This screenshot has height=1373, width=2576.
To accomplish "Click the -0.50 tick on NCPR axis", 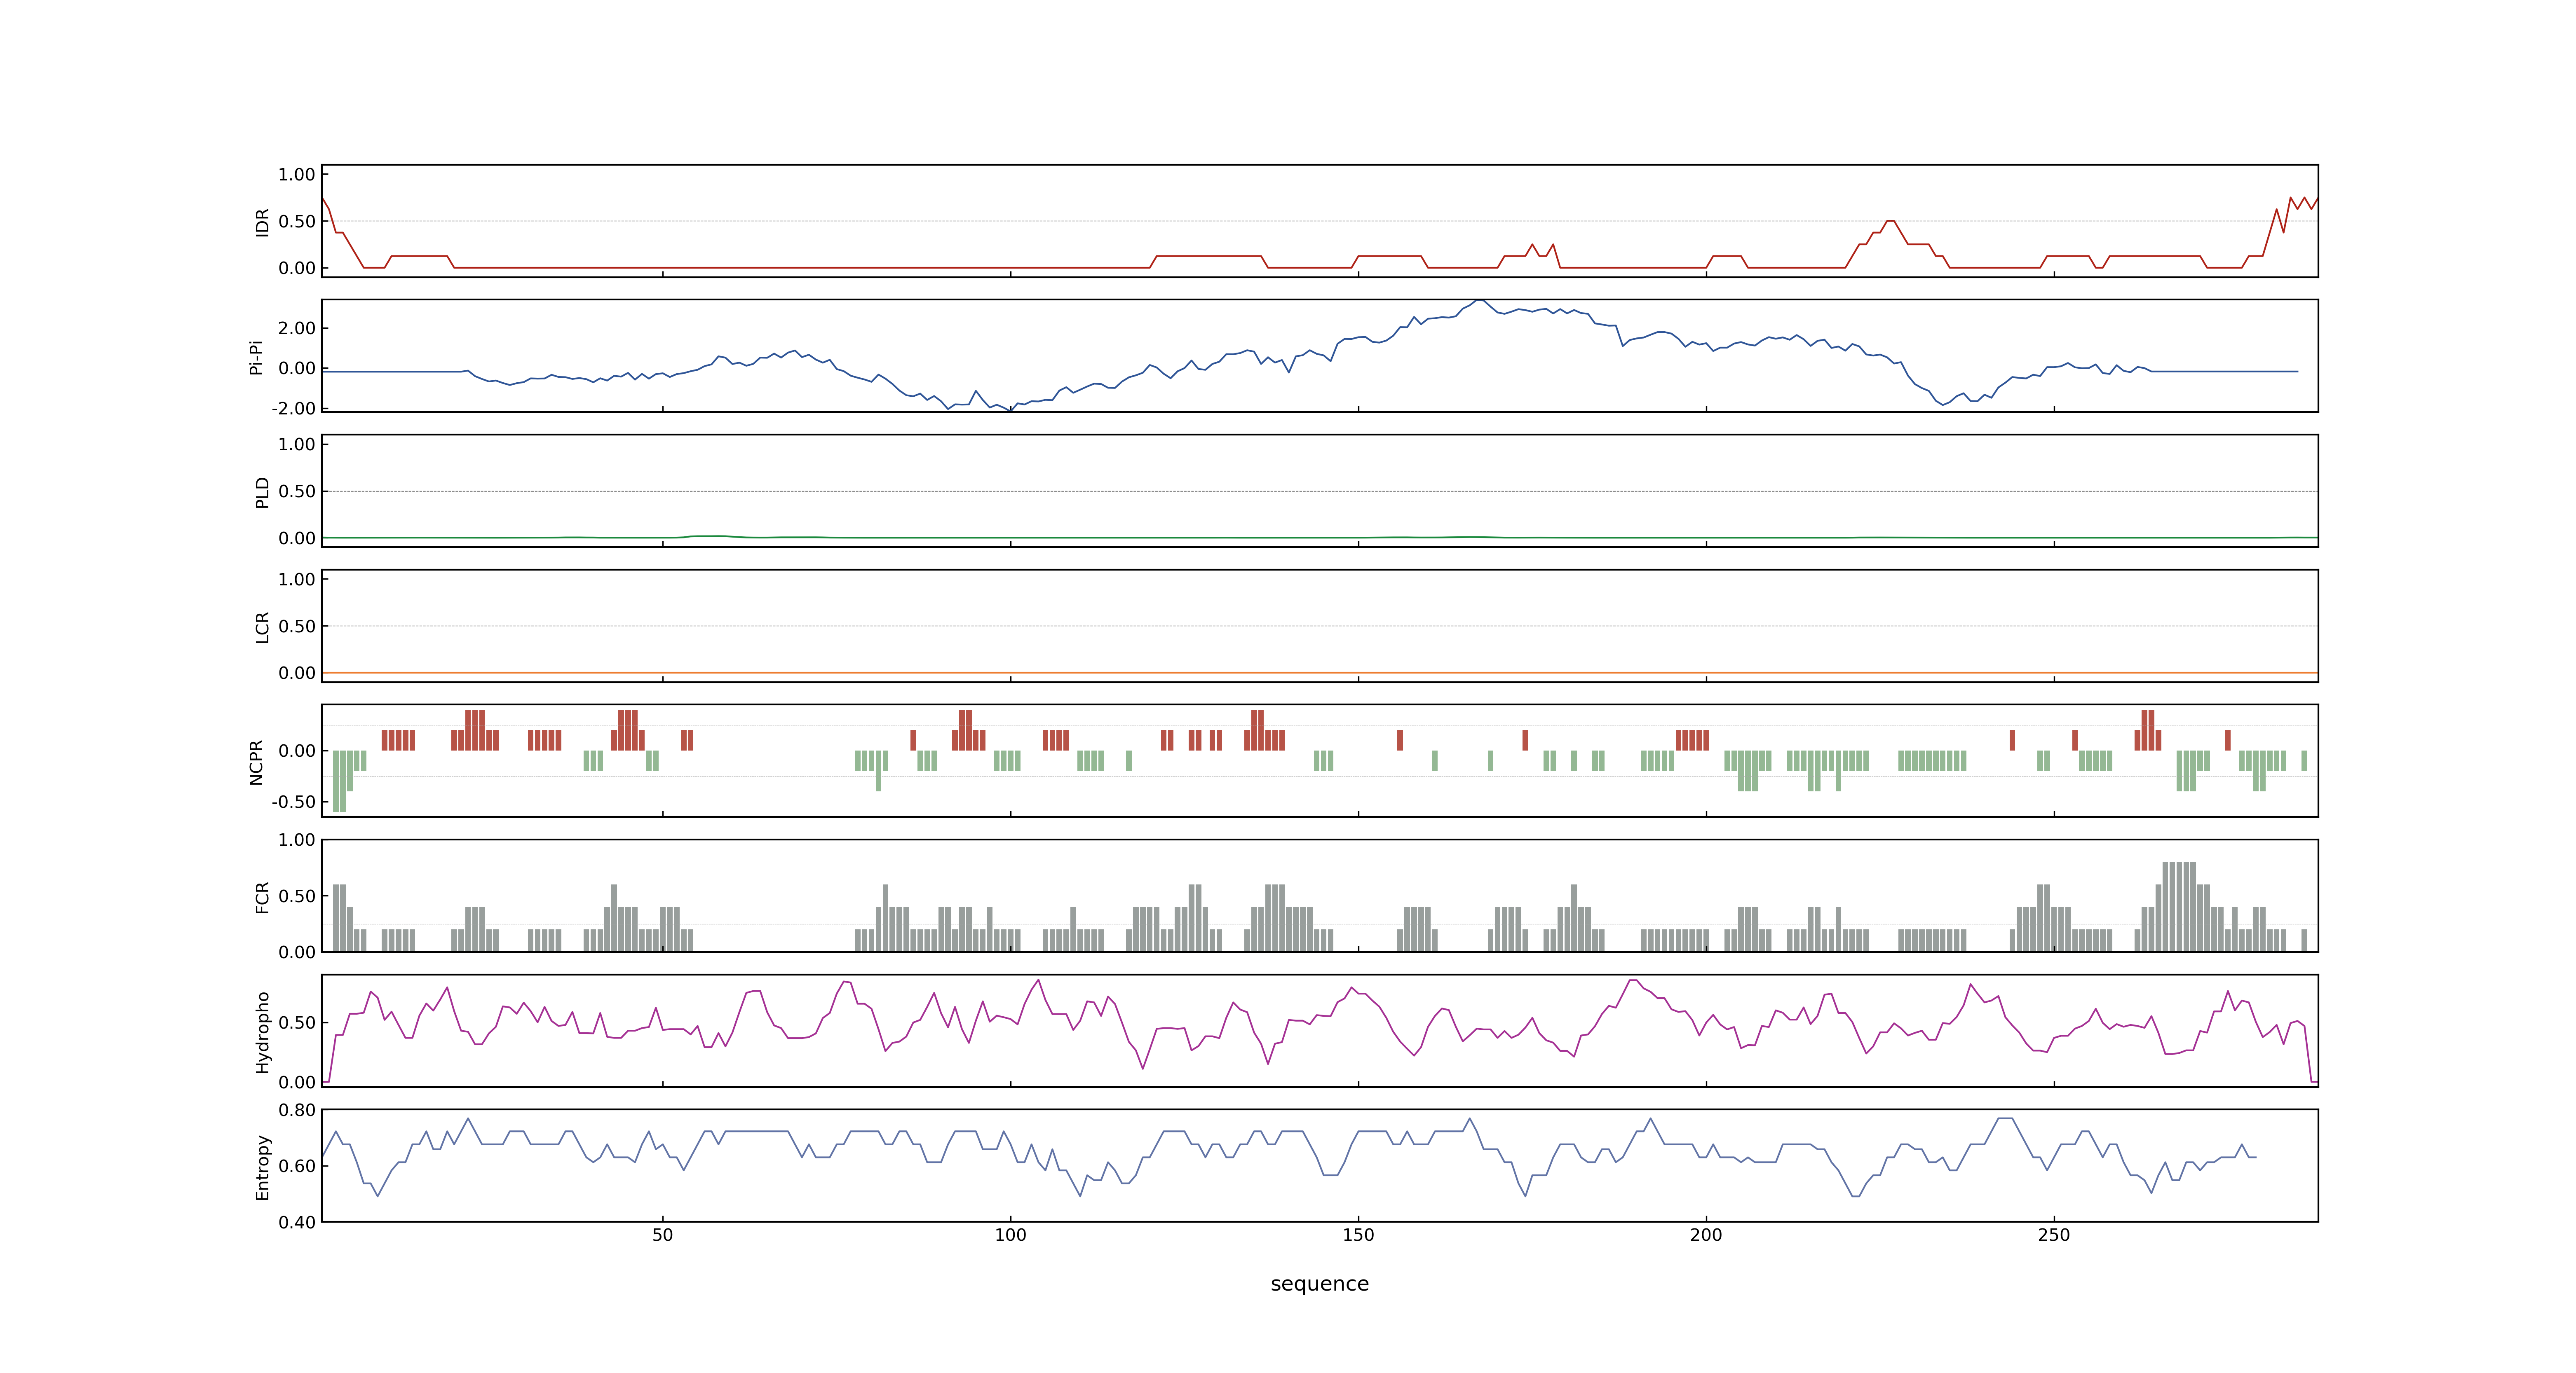I will pyautogui.click(x=293, y=801).
